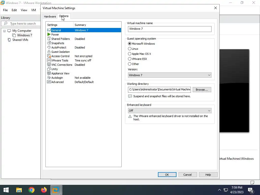Launch Google Chrome from the taskbar
This screenshot has height=195, width=260.
click(x=31, y=190)
